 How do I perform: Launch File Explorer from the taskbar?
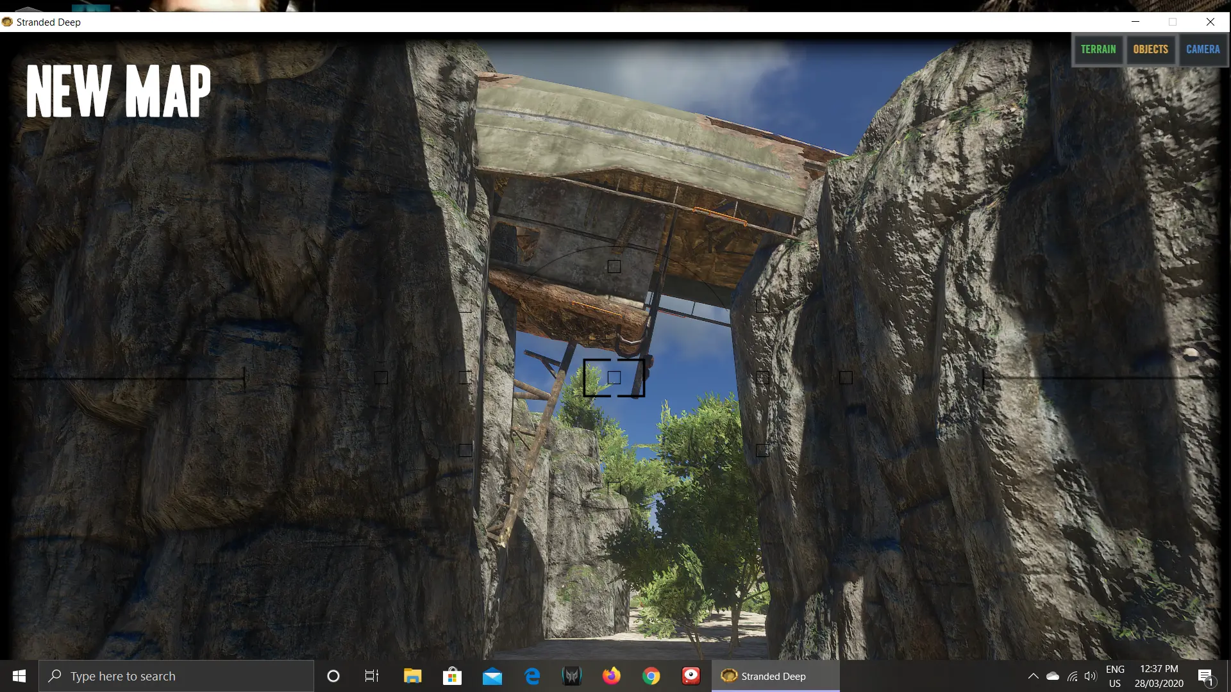412,676
